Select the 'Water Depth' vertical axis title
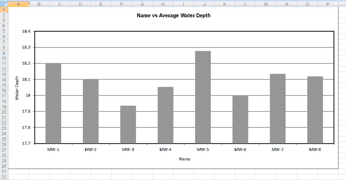This screenshot has width=346, height=180. tap(17, 88)
